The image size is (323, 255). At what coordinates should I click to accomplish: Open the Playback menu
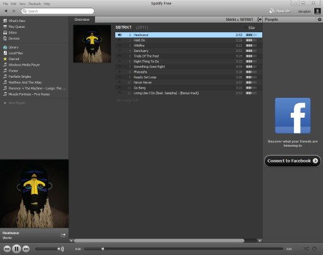coord(35,4)
